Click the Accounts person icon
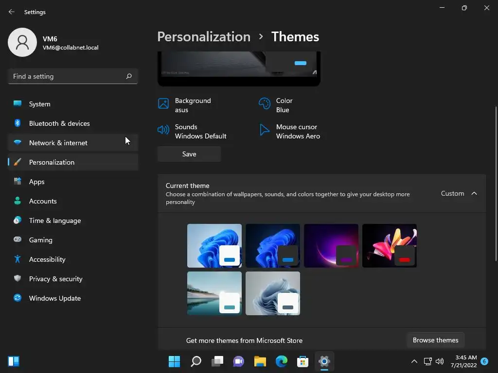This screenshot has height=373, width=498. pyautogui.click(x=18, y=201)
